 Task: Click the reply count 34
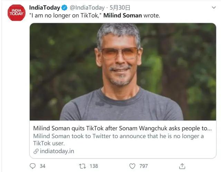point(42,166)
